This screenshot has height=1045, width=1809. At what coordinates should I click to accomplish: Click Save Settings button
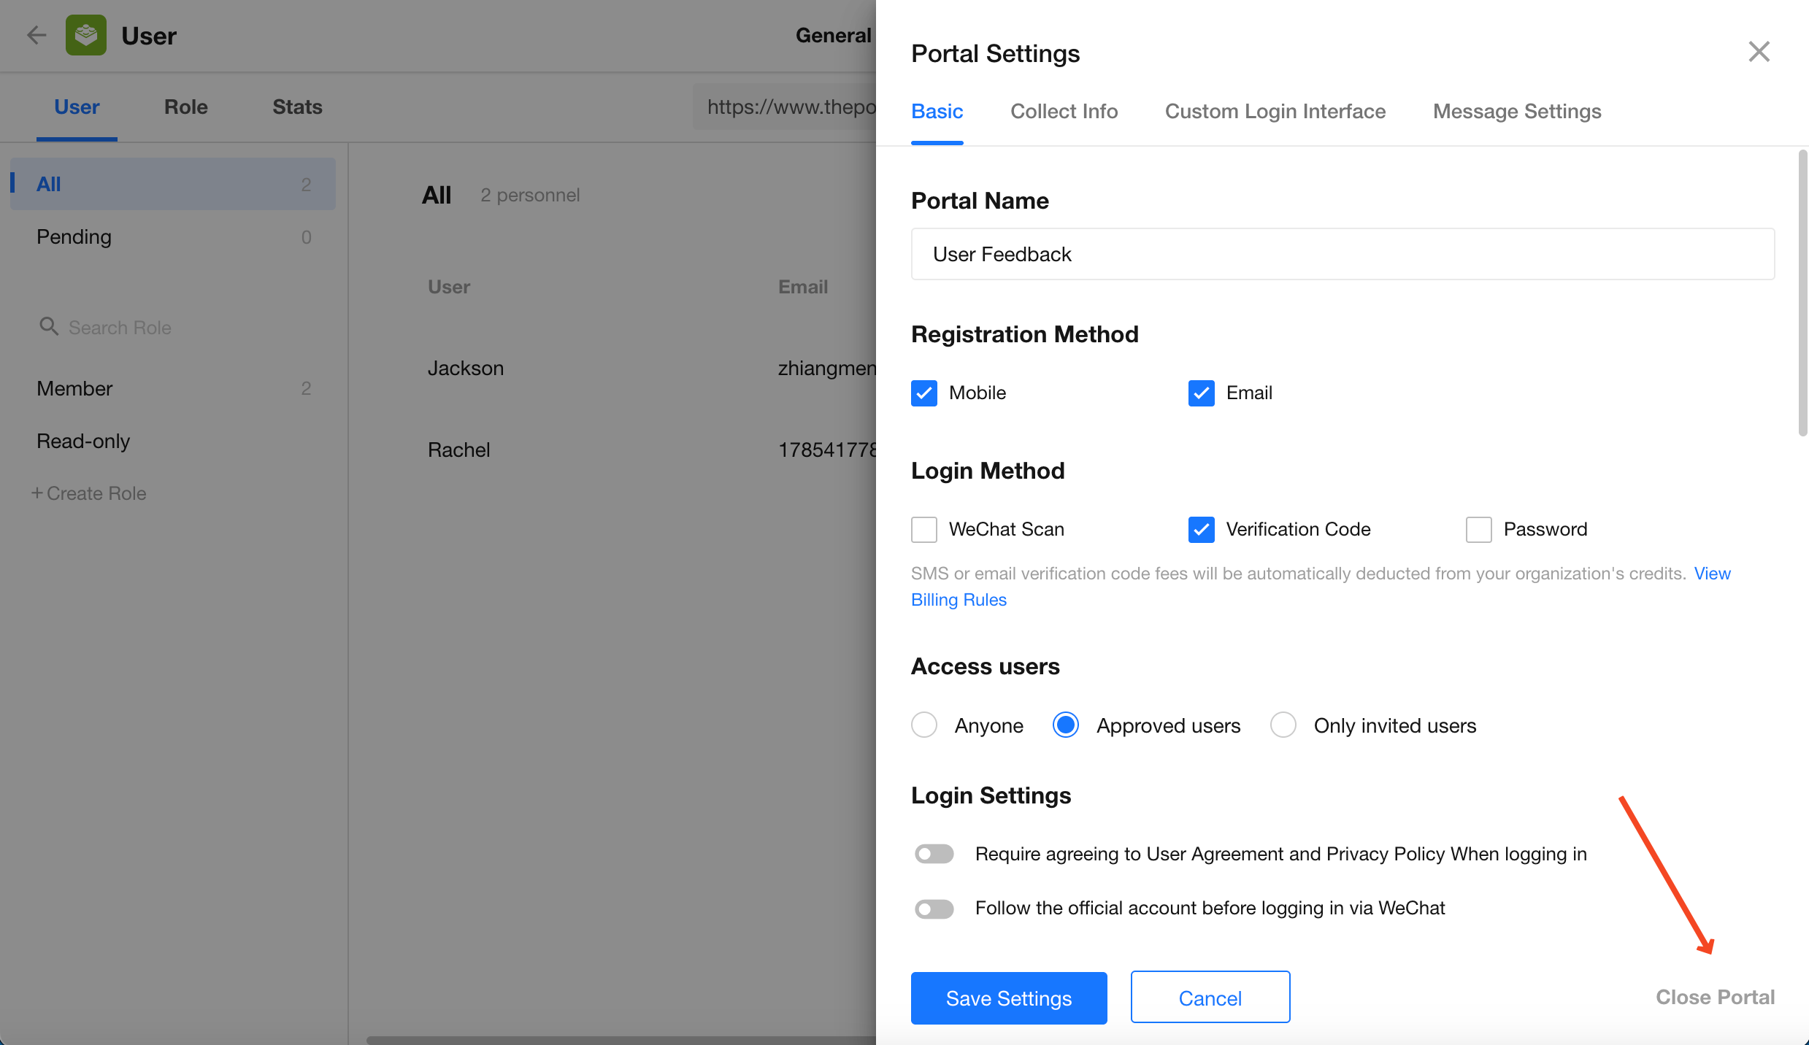pos(1009,998)
